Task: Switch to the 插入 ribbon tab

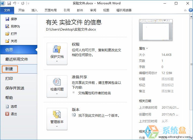Action: (35, 10)
